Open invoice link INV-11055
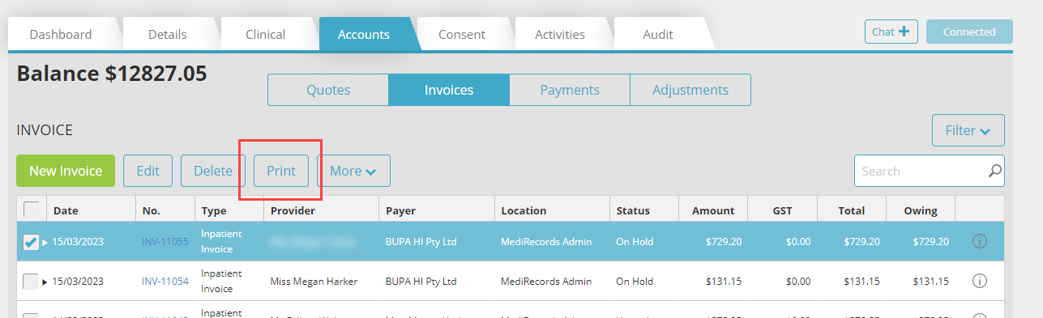This screenshot has height=318, width=1043. [x=165, y=241]
